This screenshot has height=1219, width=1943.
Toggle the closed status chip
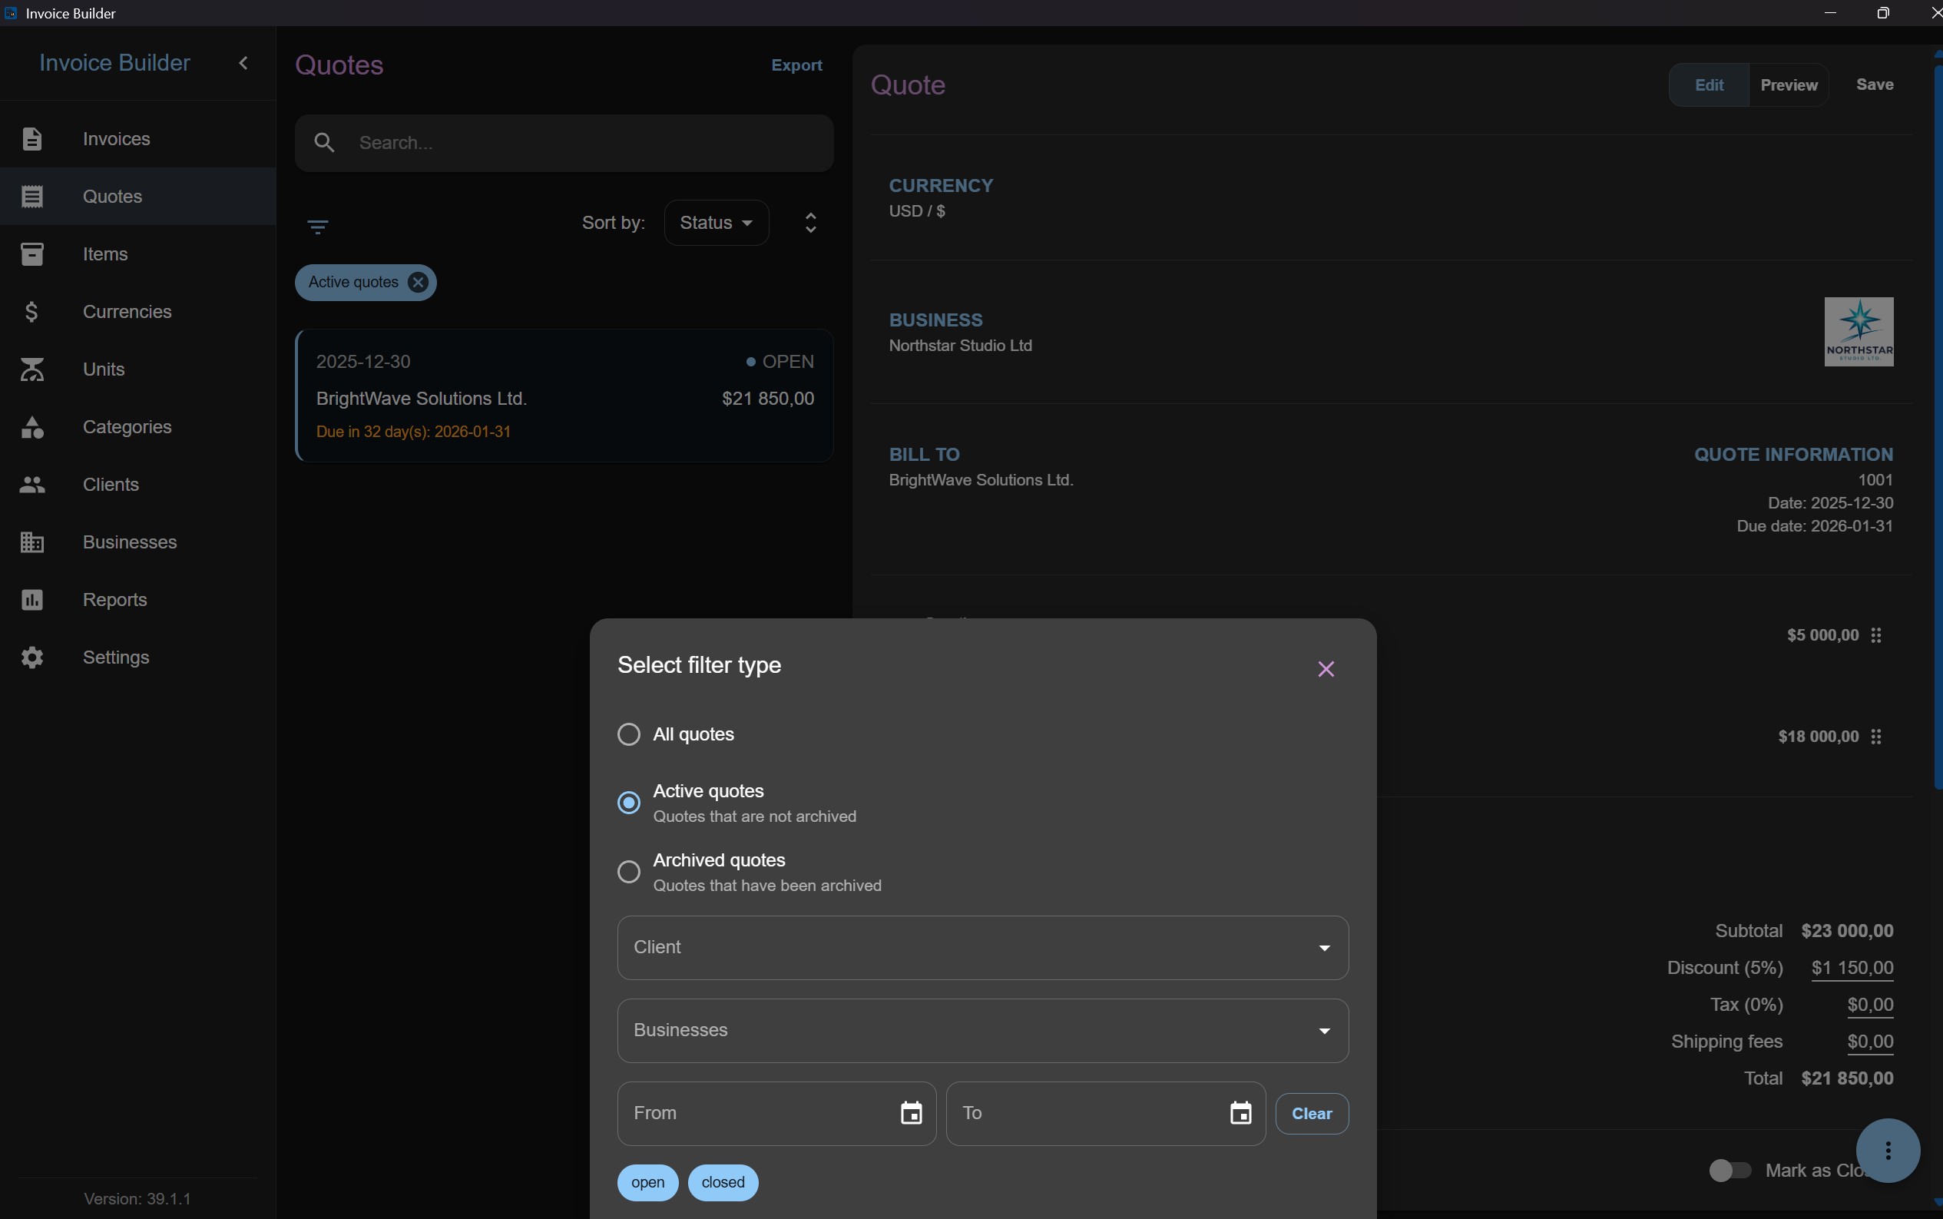tap(723, 1183)
